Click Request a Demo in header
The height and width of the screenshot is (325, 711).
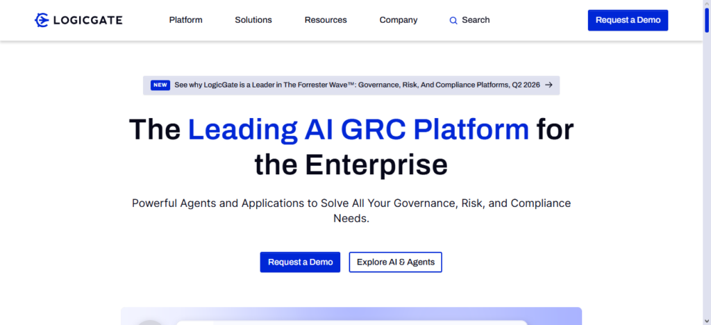[x=628, y=20]
